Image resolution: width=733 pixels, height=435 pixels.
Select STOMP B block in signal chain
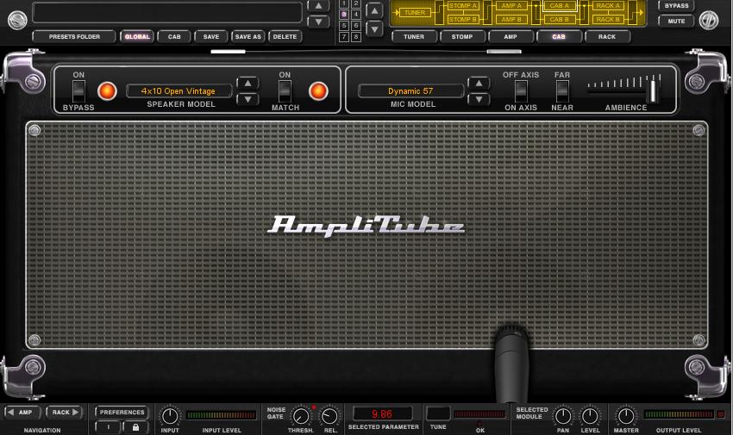(x=463, y=20)
